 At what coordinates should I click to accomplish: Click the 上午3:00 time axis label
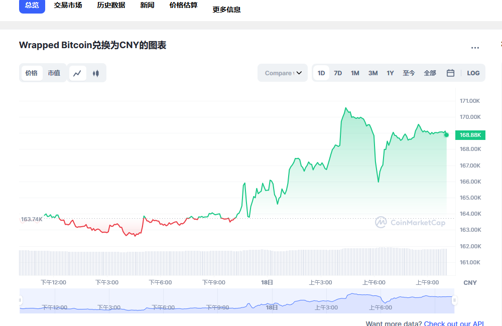click(320, 282)
